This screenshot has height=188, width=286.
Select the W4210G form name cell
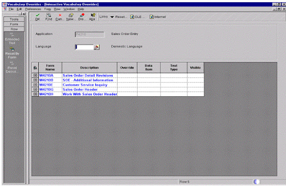[50, 90]
